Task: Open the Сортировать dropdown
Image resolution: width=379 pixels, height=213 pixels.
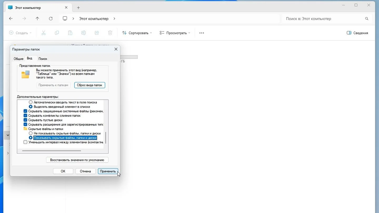Action: click(x=137, y=33)
